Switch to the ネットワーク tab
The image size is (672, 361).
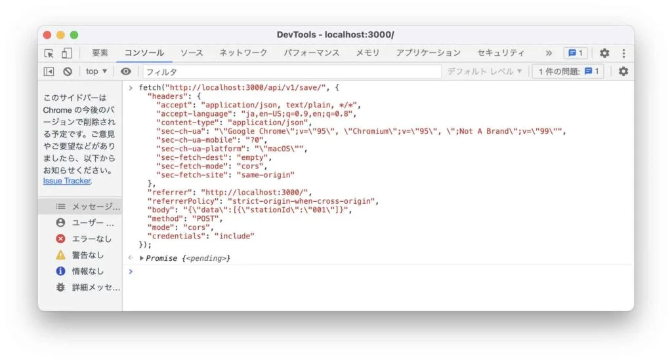click(243, 53)
